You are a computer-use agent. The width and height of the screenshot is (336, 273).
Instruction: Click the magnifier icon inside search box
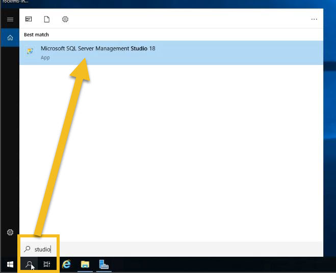click(27, 249)
